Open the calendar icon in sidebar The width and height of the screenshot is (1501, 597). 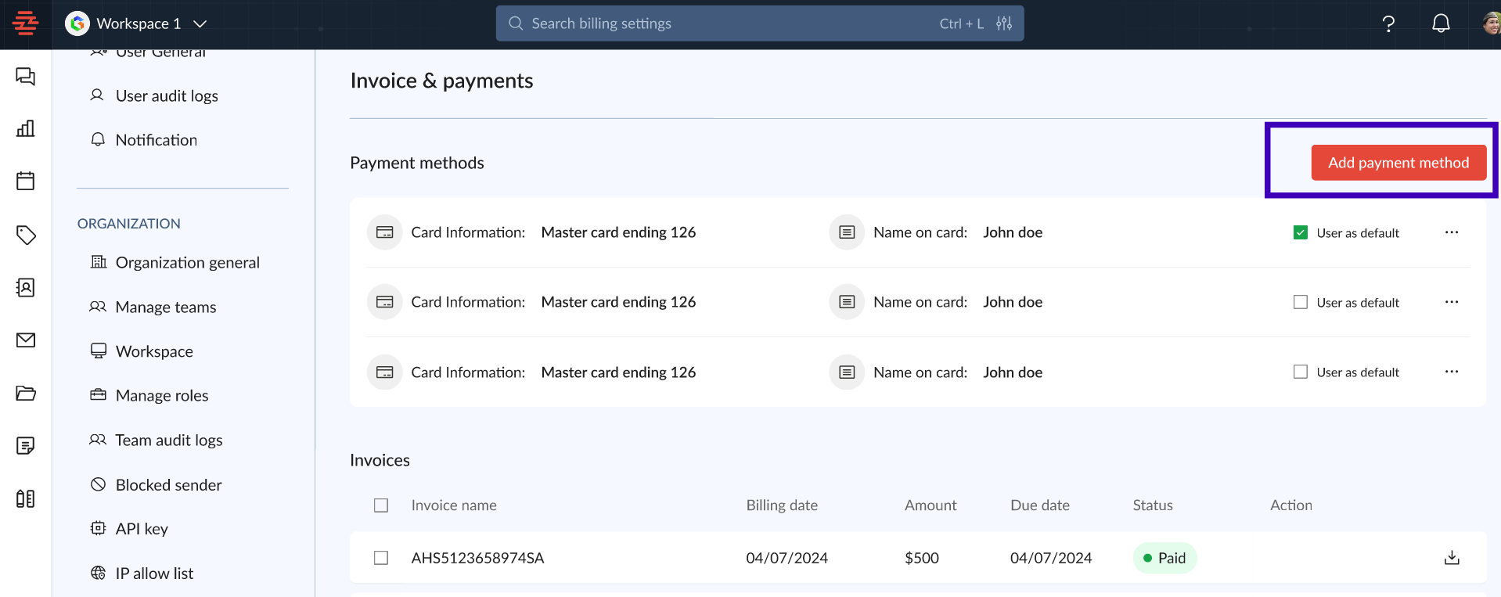pyautogui.click(x=25, y=181)
